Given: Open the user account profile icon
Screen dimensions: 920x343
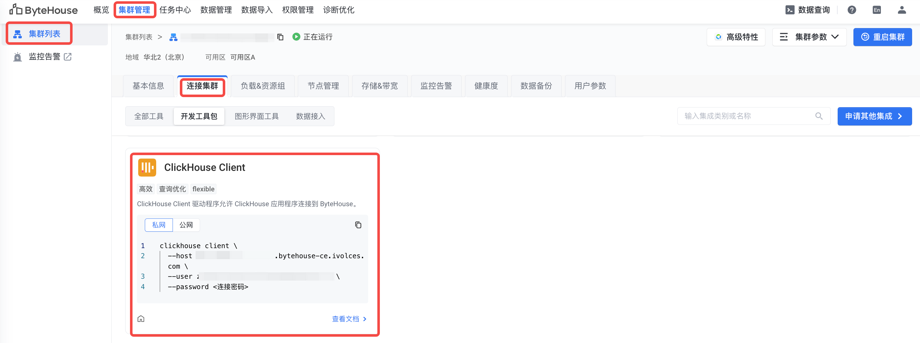Looking at the screenshot, I should pos(901,10).
